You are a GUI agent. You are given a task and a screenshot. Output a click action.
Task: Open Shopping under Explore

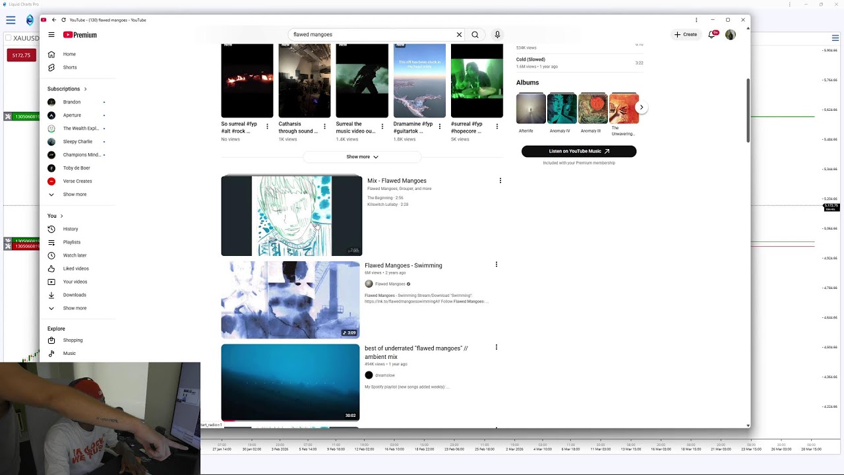pyautogui.click(x=74, y=340)
